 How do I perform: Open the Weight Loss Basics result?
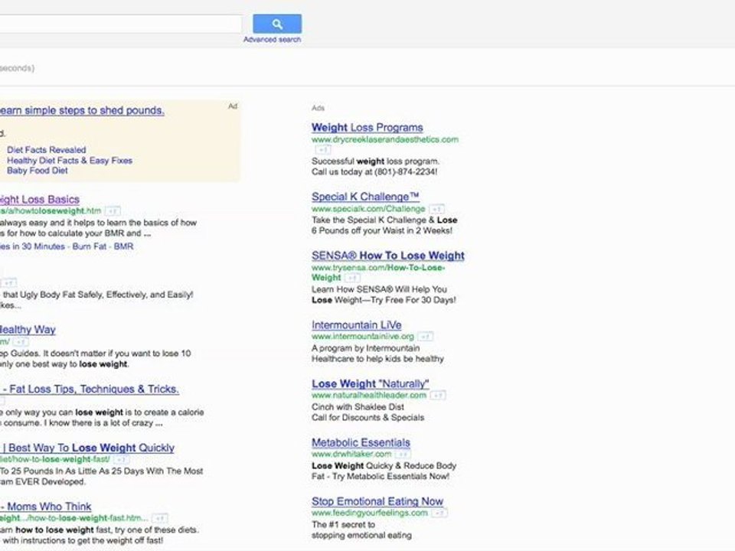tap(39, 200)
